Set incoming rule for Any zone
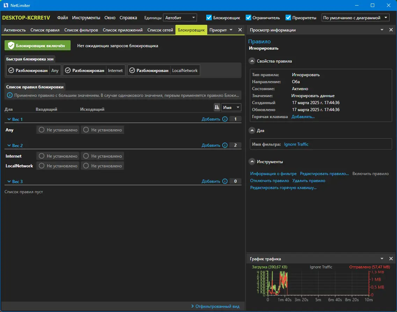 click(58, 130)
